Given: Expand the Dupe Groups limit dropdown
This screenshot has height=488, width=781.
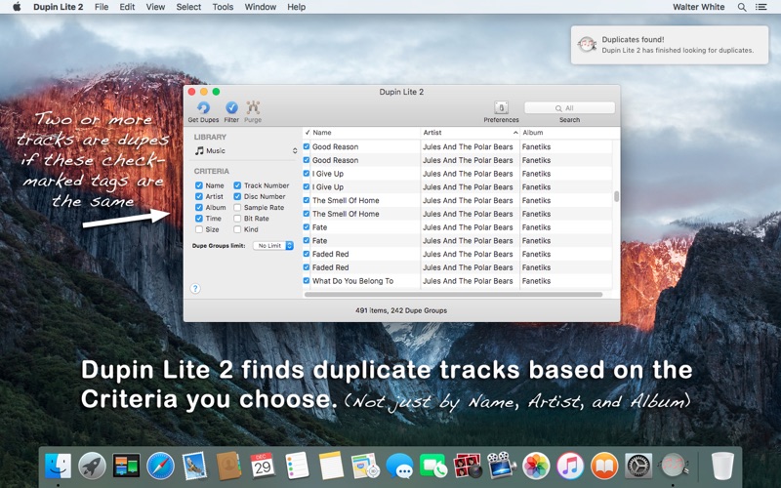Looking at the screenshot, I should click(x=273, y=246).
